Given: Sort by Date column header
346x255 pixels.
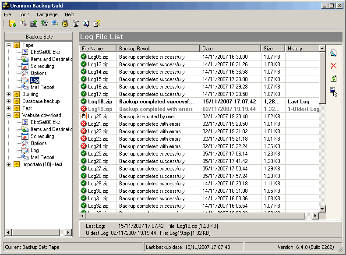Looking at the screenshot, I should coord(230,48).
